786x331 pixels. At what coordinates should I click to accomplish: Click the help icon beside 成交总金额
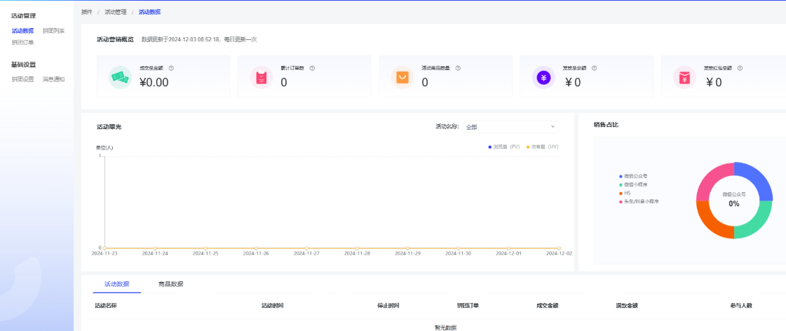click(171, 68)
